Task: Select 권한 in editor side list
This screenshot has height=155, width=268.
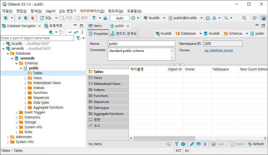Action: pyautogui.click(x=108, y=120)
